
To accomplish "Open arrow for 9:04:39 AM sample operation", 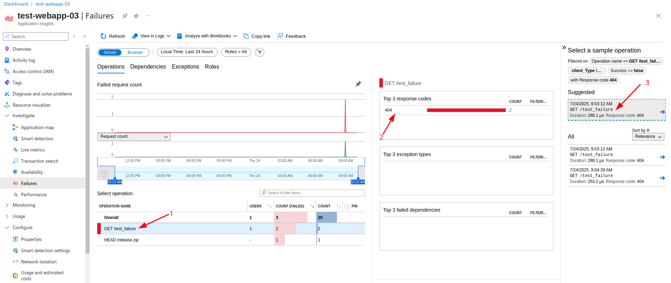I will point(662,178).
